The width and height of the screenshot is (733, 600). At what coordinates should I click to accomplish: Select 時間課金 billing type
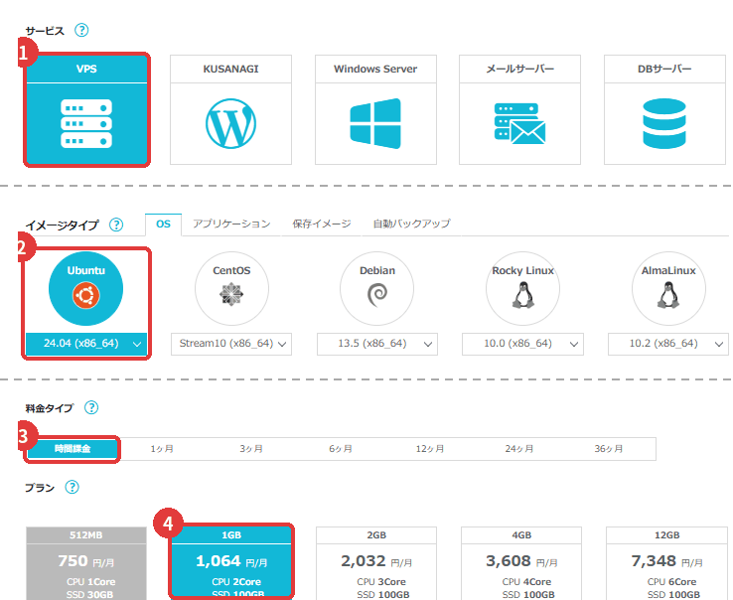click(73, 449)
